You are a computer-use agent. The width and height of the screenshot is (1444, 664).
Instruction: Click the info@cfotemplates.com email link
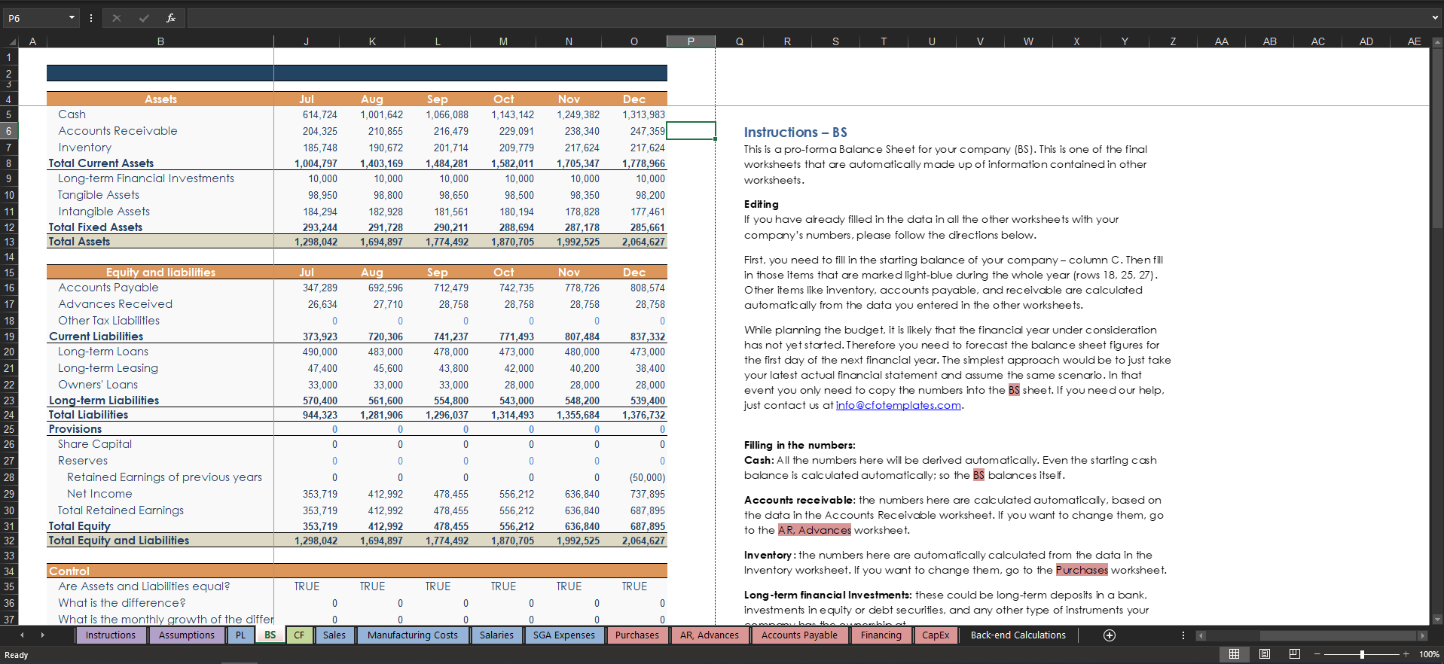[899, 405]
